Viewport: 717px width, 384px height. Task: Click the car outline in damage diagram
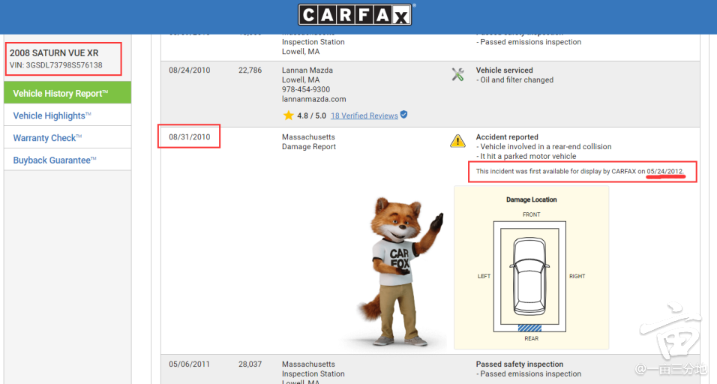[x=530, y=277]
